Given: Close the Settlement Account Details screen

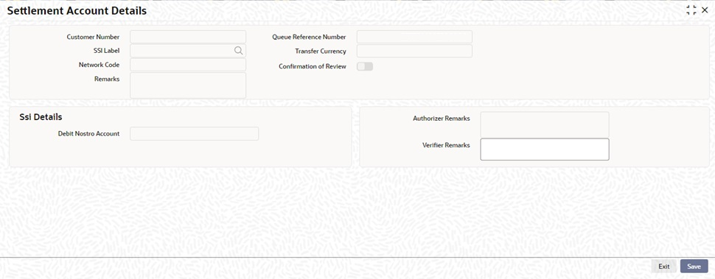Looking at the screenshot, I should coord(705,10).
